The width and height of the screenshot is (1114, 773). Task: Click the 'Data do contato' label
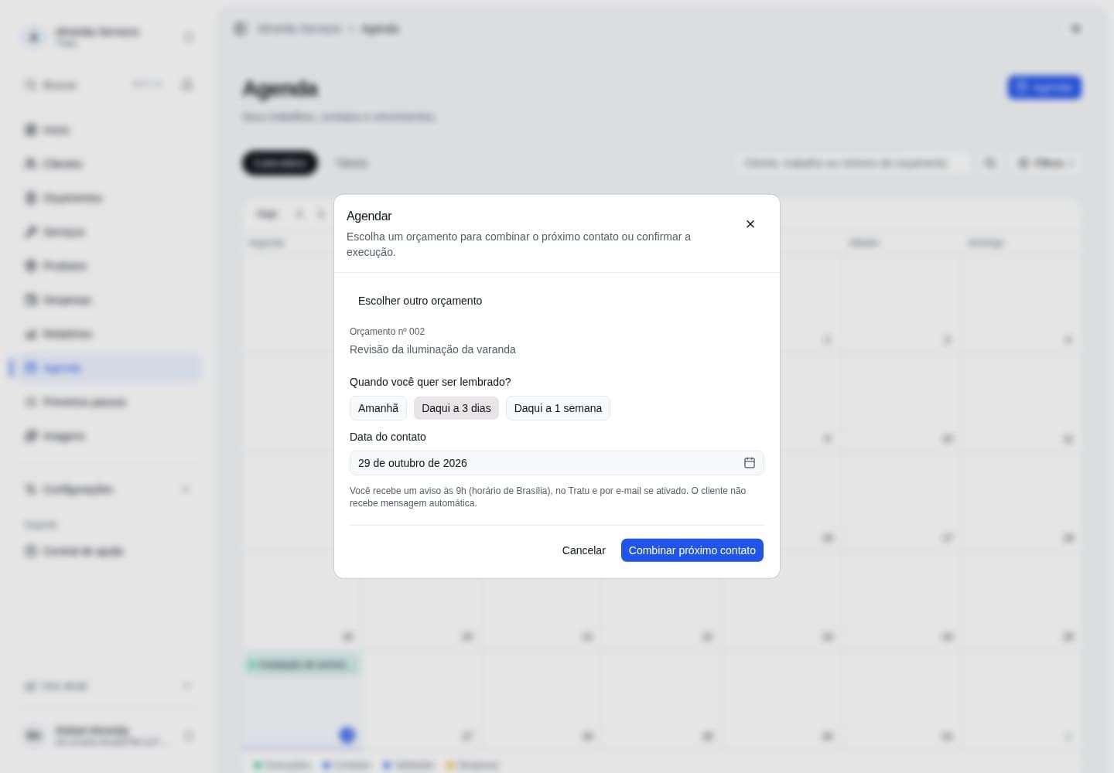pyautogui.click(x=388, y=437)
